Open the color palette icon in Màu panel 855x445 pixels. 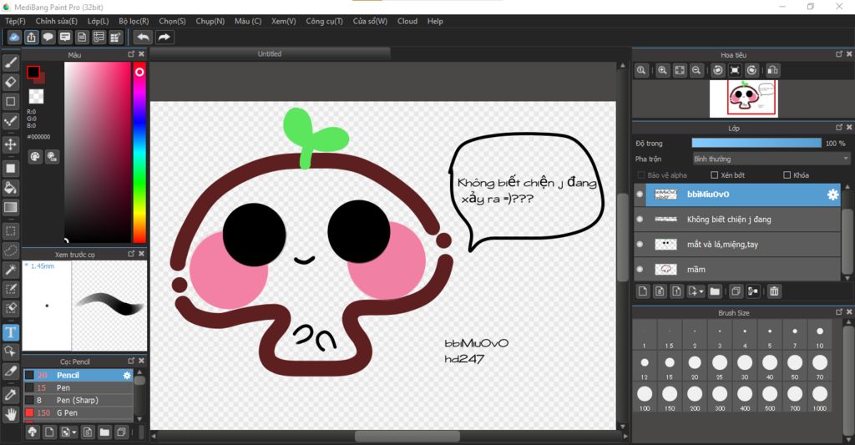pos(35,157)
